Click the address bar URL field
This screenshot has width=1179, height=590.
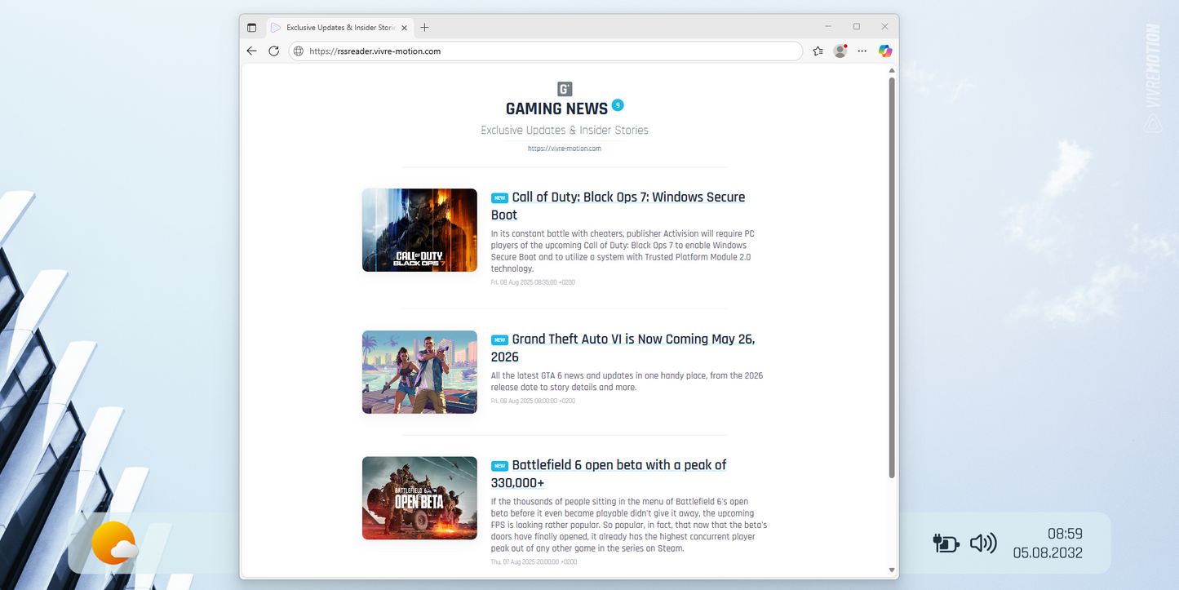click(x=547, y=51)
